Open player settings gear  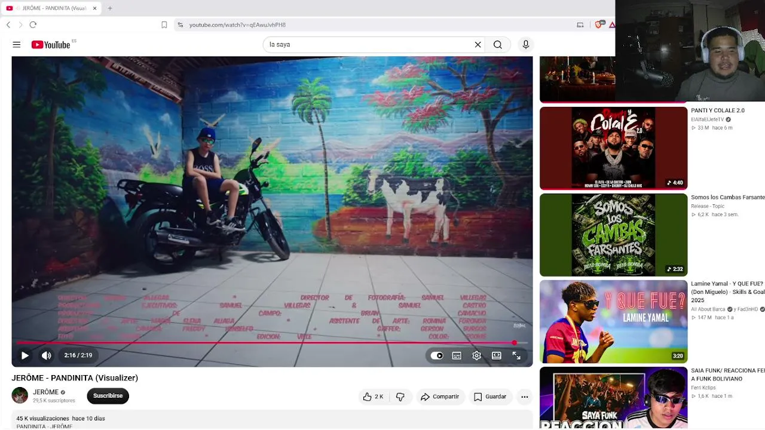point(476,355)
